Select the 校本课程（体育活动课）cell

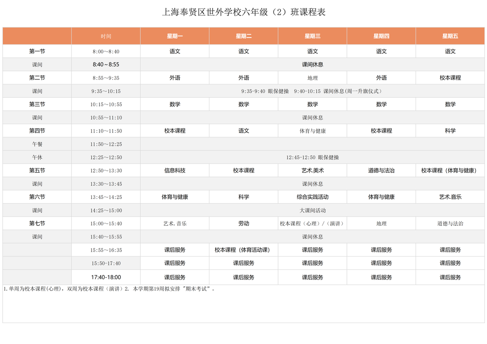[x=243, y=250]
